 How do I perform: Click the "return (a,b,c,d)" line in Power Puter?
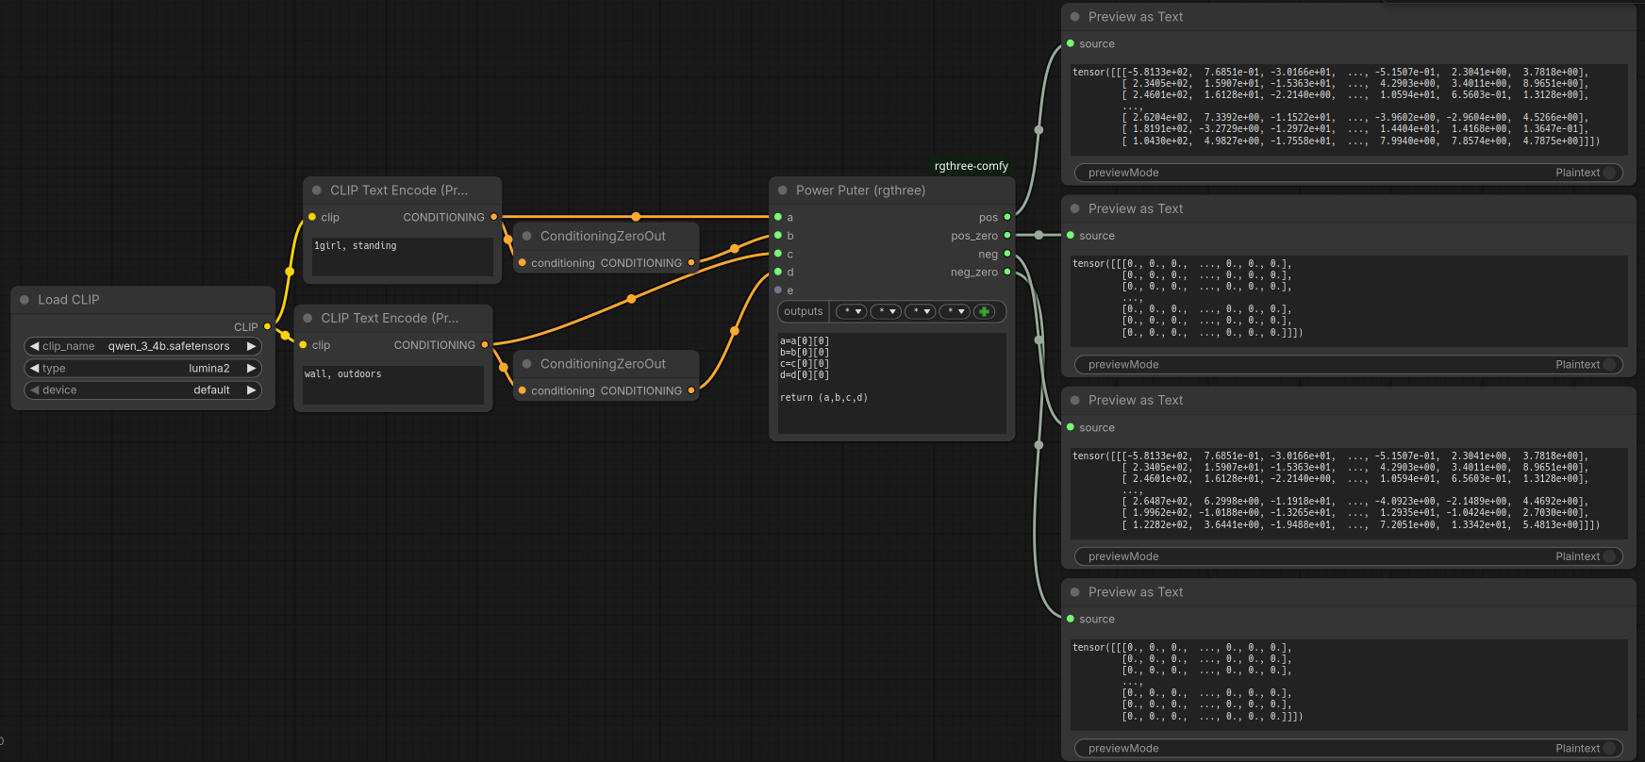pos(823,398)
